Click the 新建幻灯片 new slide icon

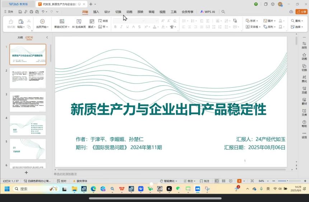62,21
